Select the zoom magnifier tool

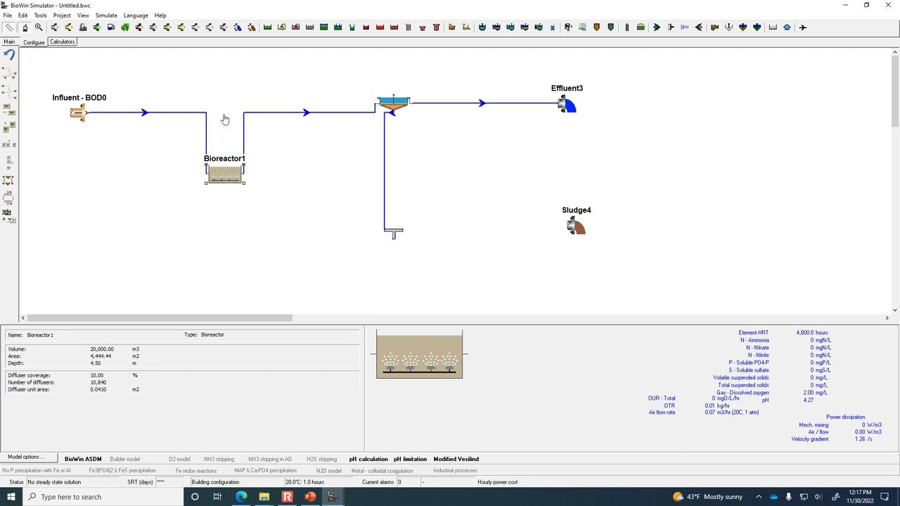39,27
